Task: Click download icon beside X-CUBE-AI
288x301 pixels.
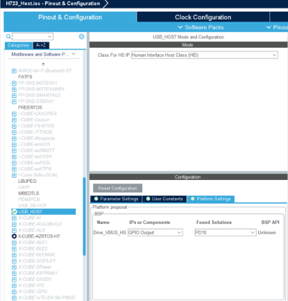Action: [x=14, y=218]
